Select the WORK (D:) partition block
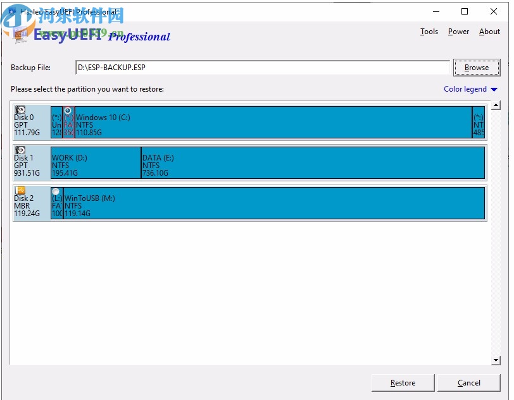The width and height of the screenshot is (514, 400). [x=96, y=162]
